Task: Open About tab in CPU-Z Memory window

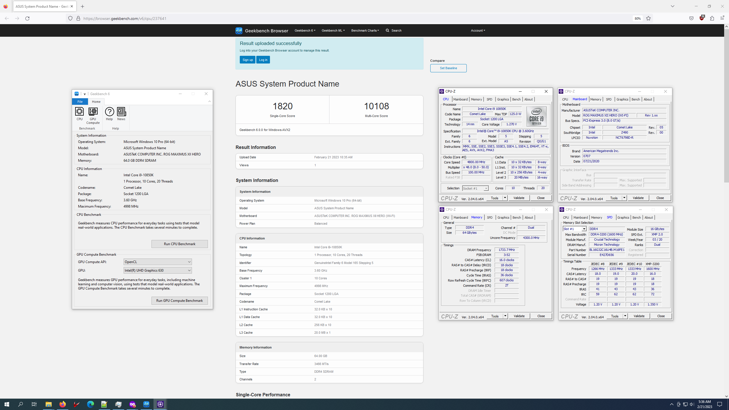Action: click(529, 218)
